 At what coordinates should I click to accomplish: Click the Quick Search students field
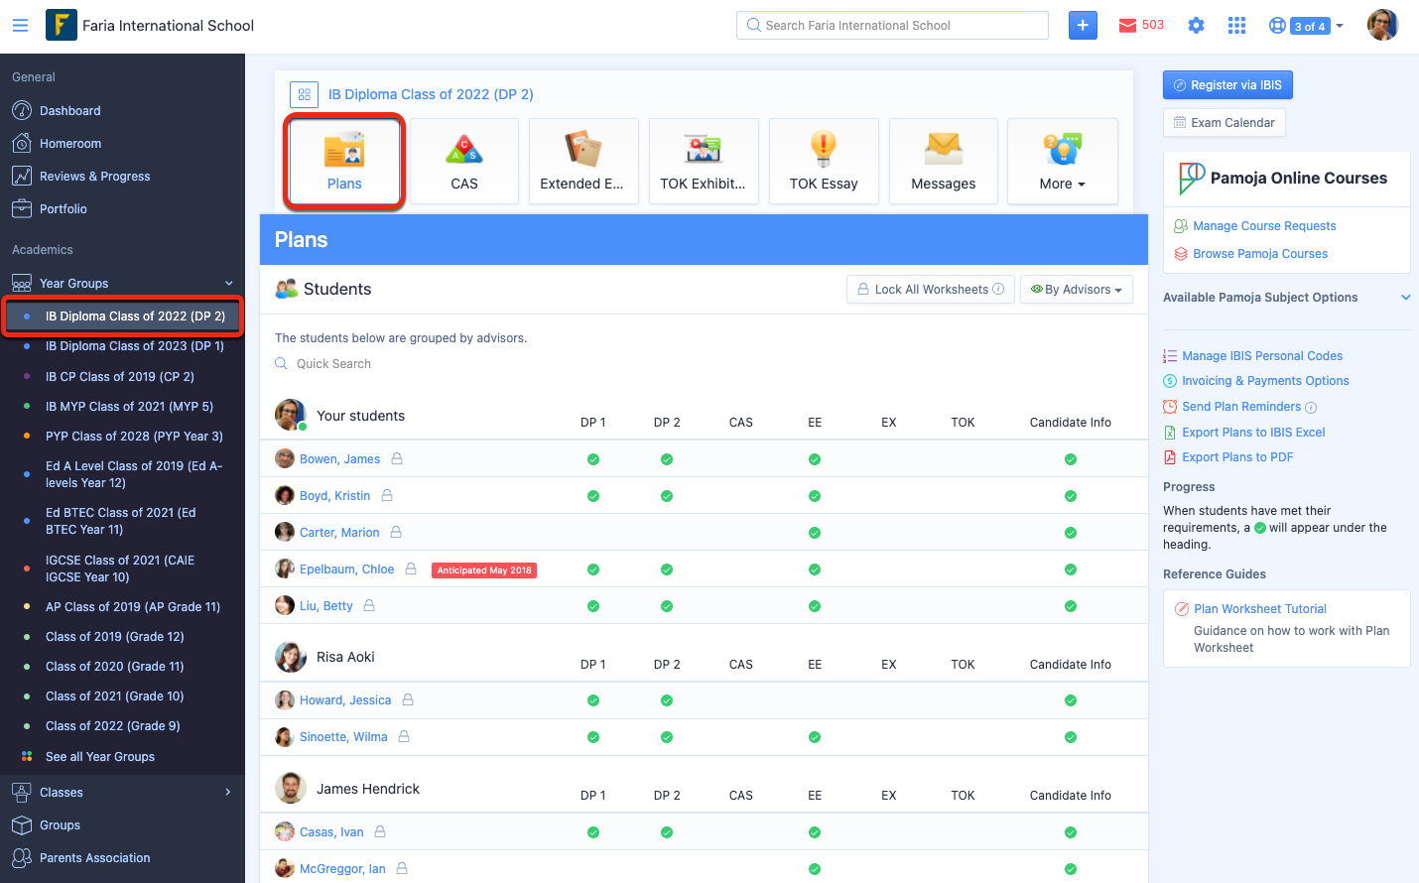333,364
